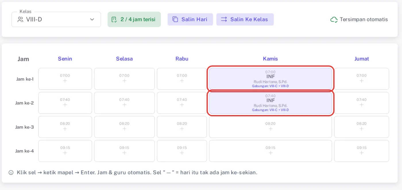Add subject to Selasa 07:40 cell
Image resolution: width=402 pixels, height=190 pixels.
(124, 103)
